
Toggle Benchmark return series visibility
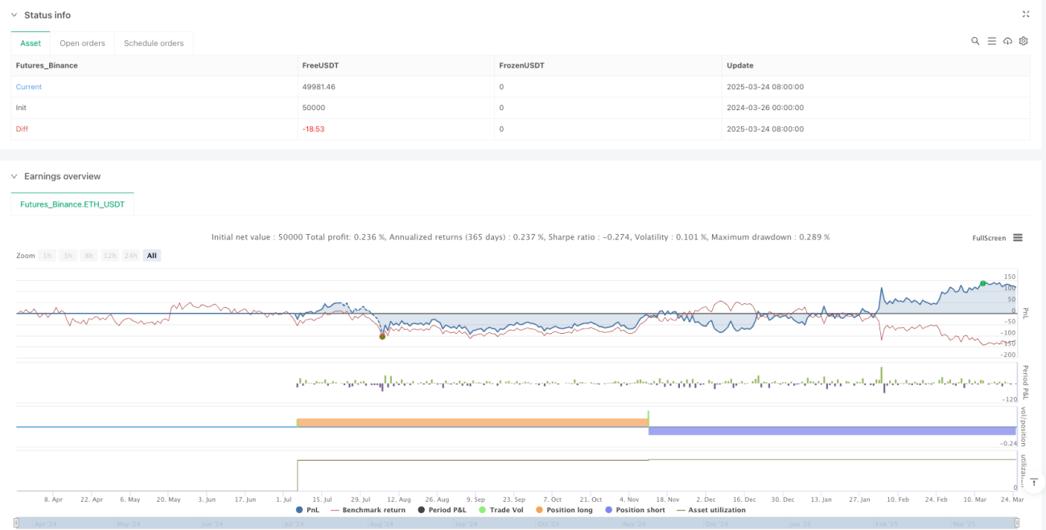(368, 510)
